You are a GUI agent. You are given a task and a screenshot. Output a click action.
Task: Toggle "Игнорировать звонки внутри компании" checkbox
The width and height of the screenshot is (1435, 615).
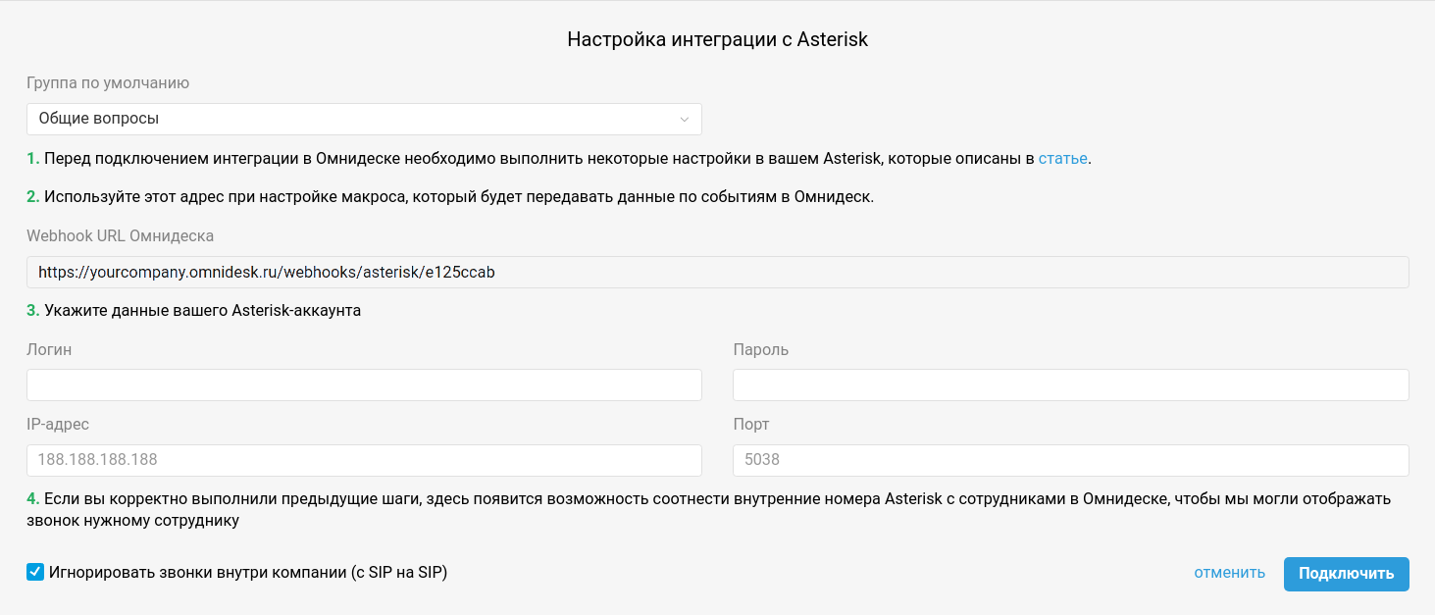point(35,572)
